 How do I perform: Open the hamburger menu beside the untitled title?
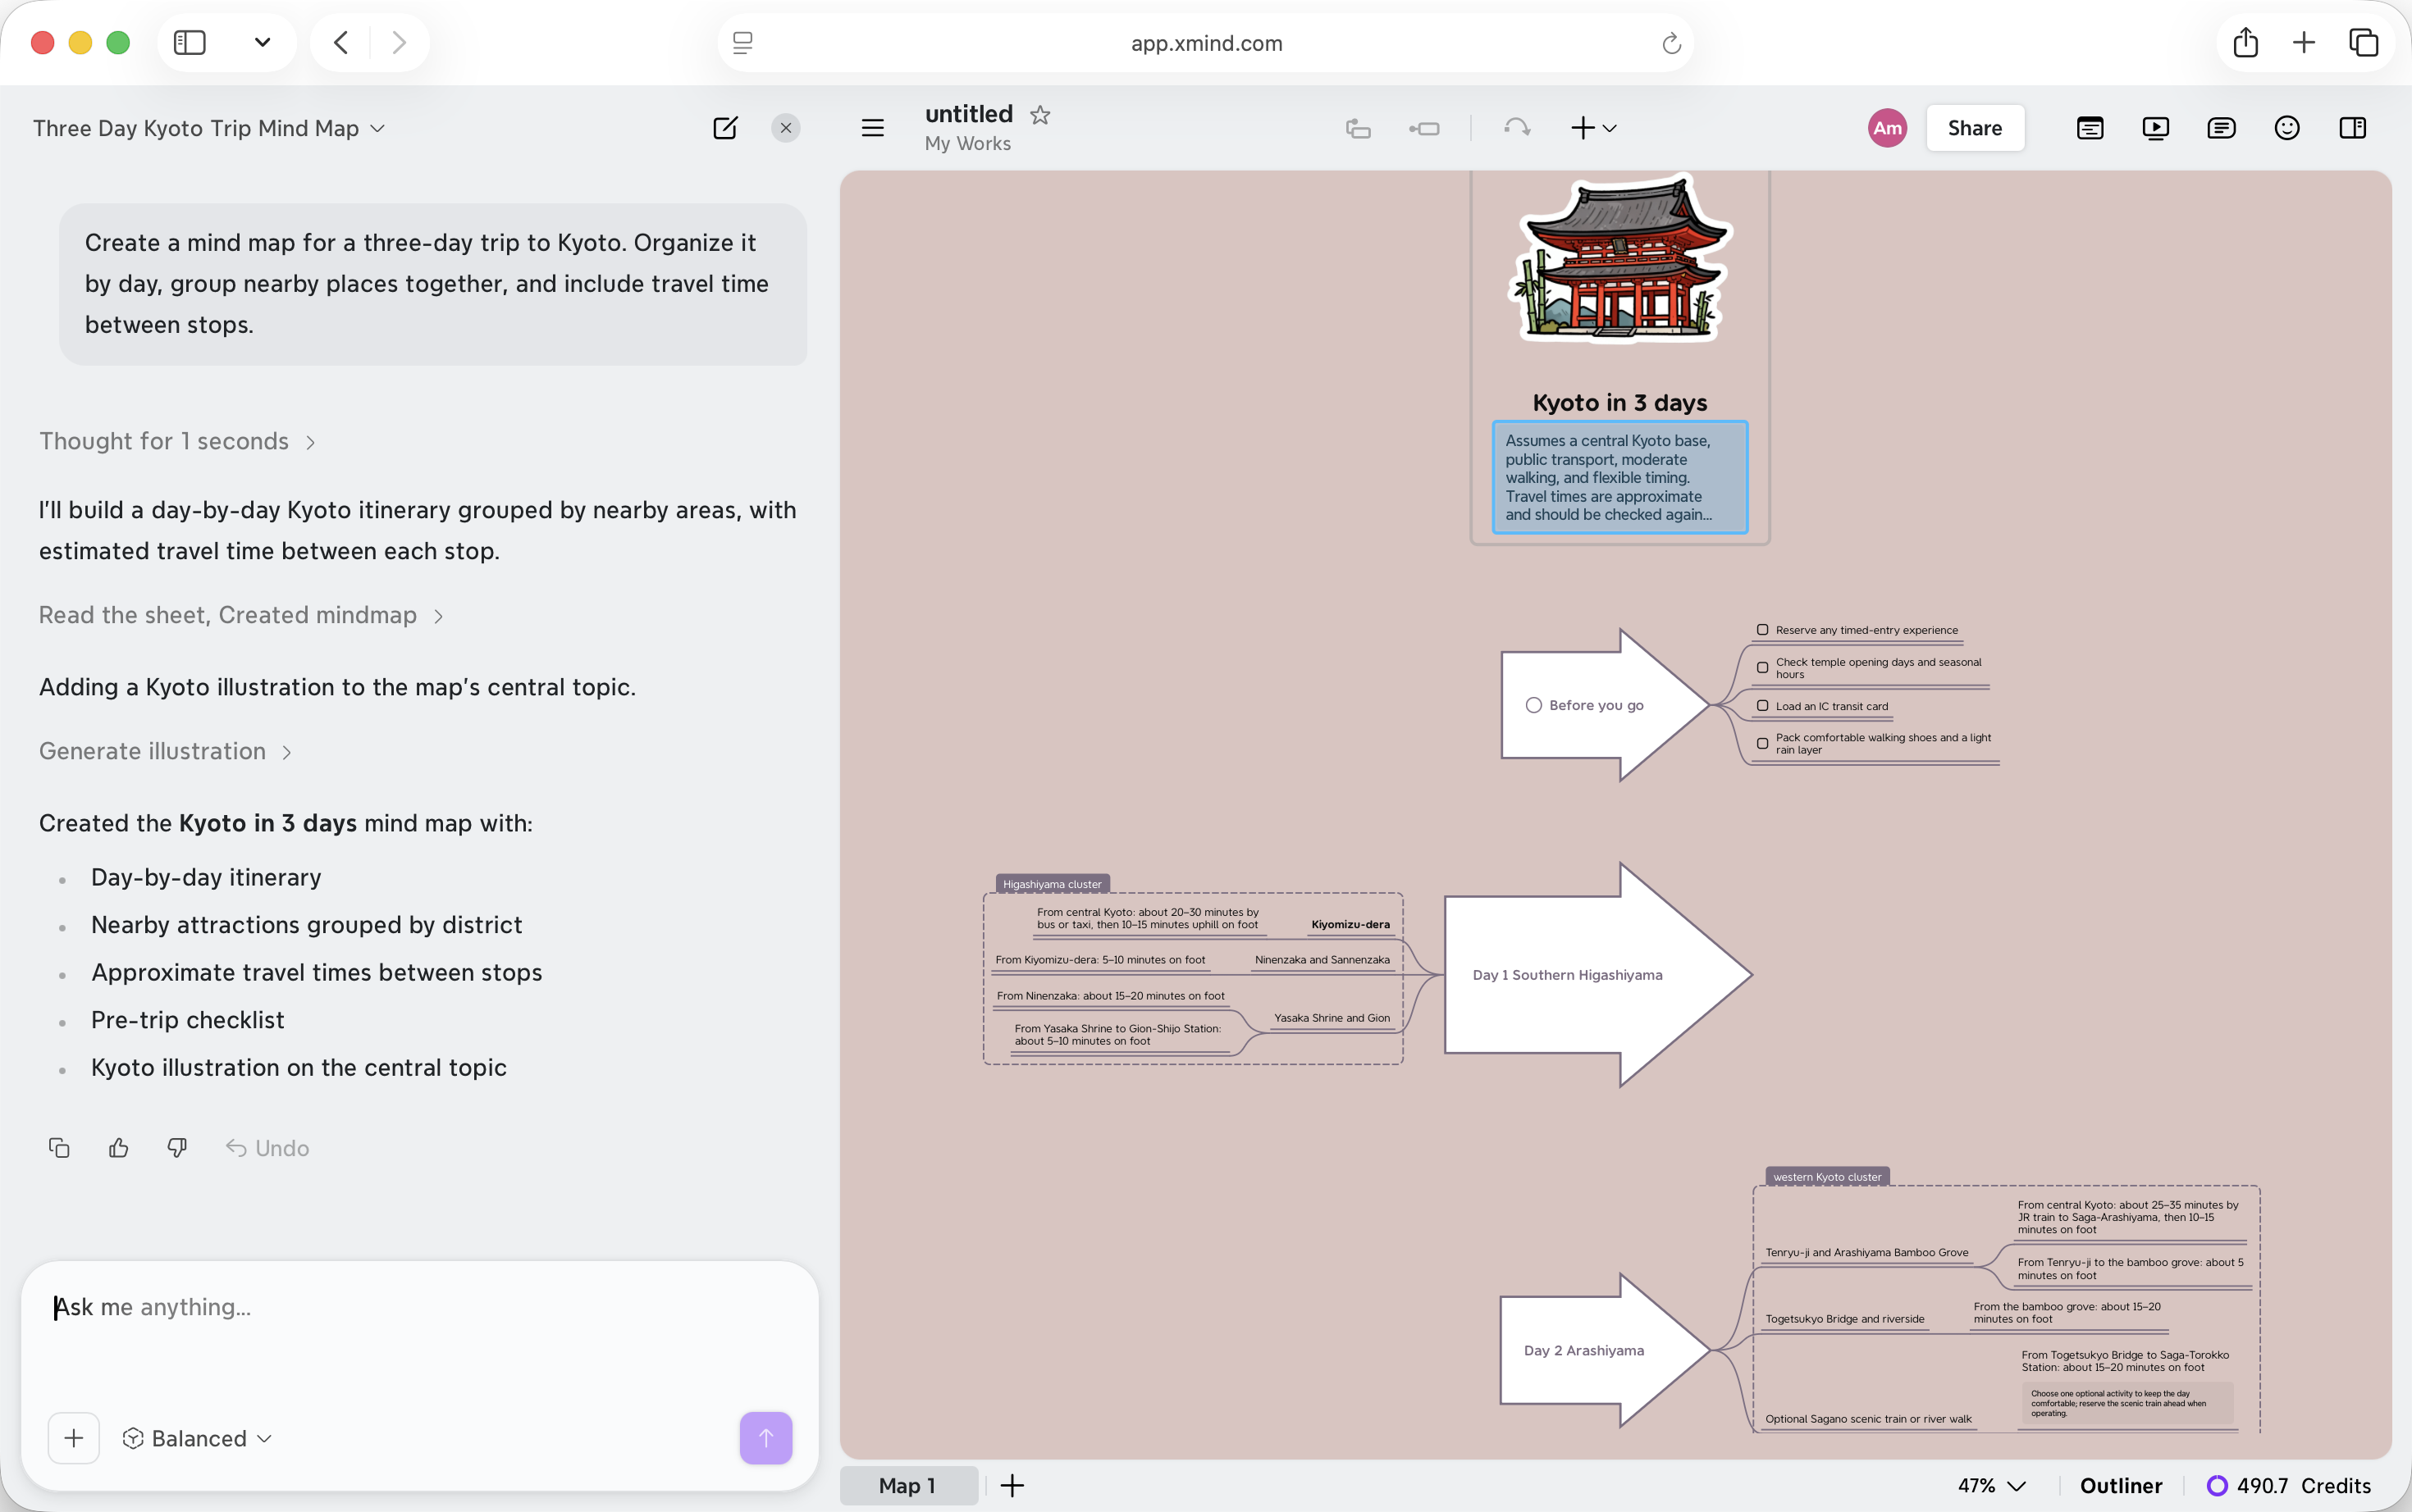click(872, 128)
